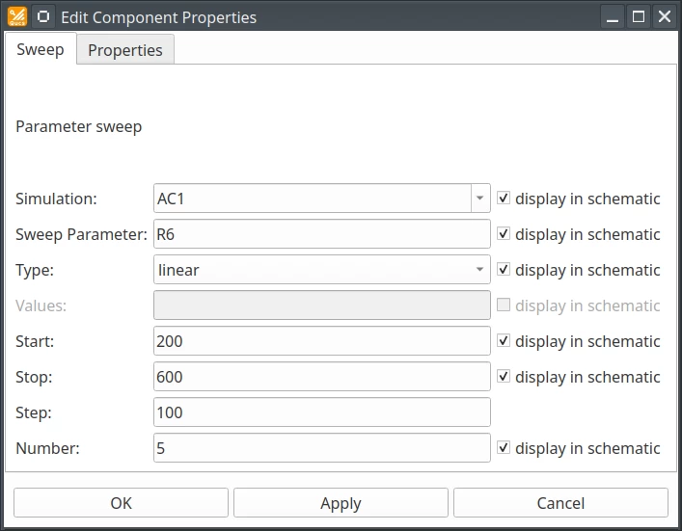Viewport: 682px width, 531px height.
Task: Click the window menu icon beside Qucs logo
Action: 43,16
